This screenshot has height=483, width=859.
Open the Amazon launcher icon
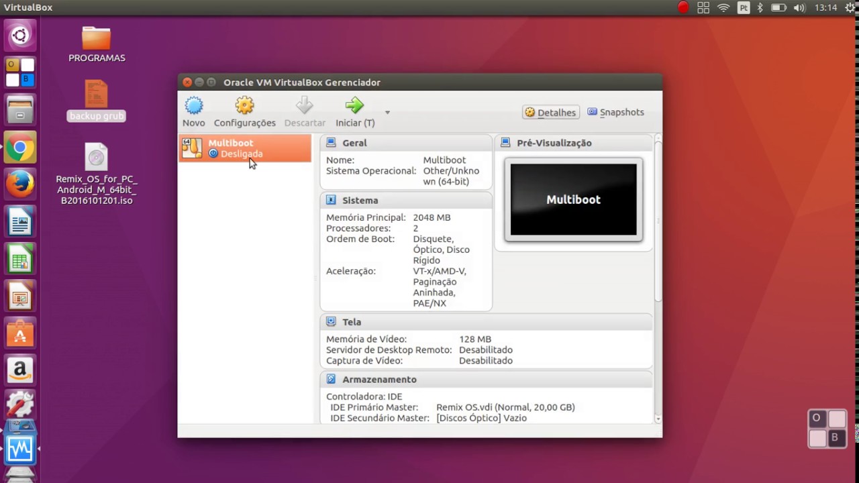[x=20, y=370]
